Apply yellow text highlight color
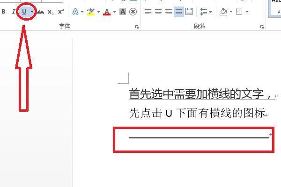The image size is (281, 187). point(91,12)
